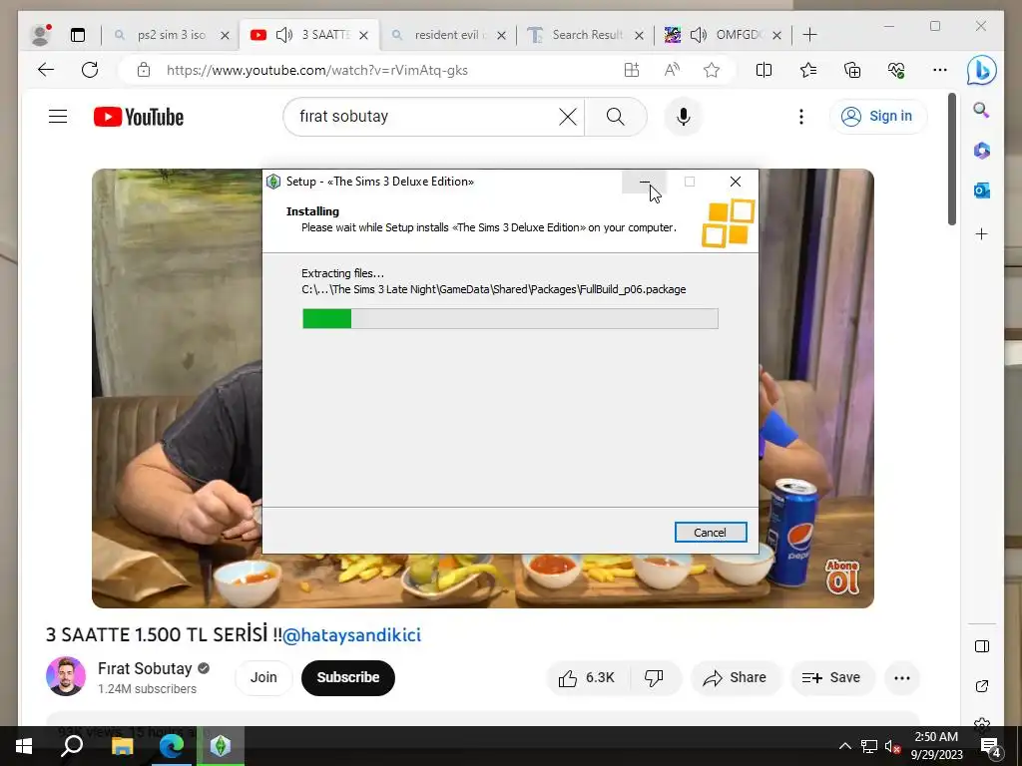Click the installation progress bar
This screenshot has width=1022, height=766.
510,318
